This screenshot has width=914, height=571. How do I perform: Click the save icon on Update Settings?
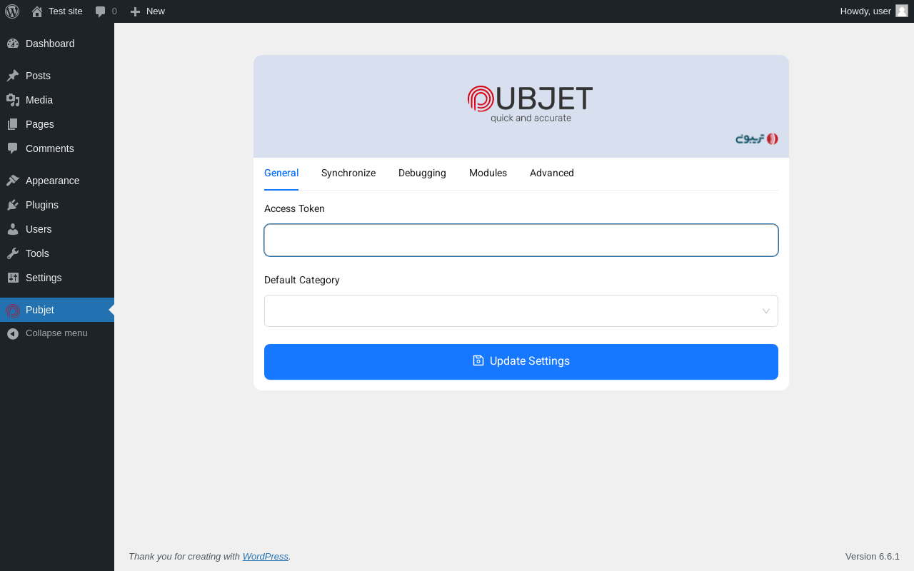[x=478, y=360]
